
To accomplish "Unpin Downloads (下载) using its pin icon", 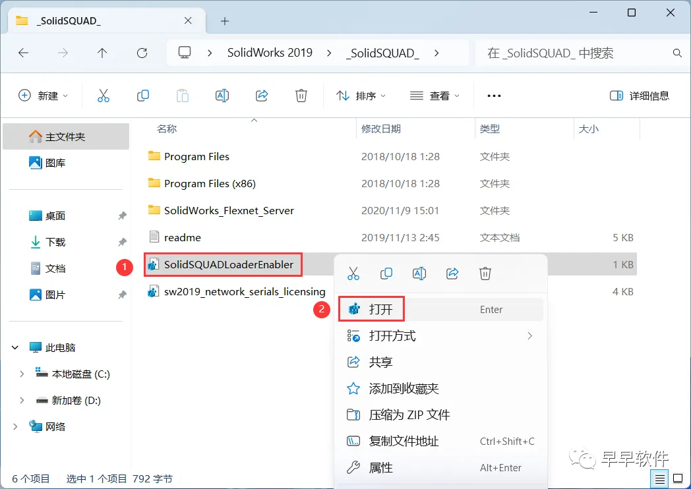I will [x=122, y=242].
